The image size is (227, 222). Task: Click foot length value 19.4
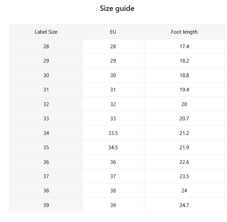pos(184,90)
